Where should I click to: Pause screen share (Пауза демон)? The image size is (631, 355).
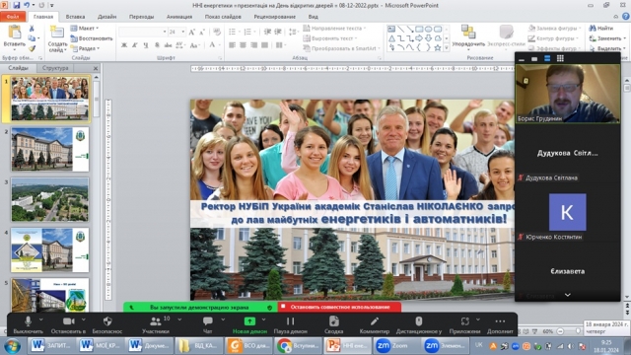coord(290,324)
